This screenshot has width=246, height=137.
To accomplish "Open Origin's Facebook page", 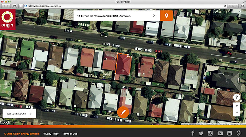I will coord(193,133).
